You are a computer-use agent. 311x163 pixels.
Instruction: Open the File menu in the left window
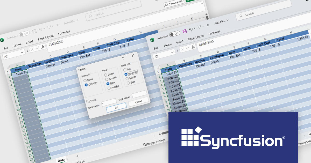tap(6, 48)
